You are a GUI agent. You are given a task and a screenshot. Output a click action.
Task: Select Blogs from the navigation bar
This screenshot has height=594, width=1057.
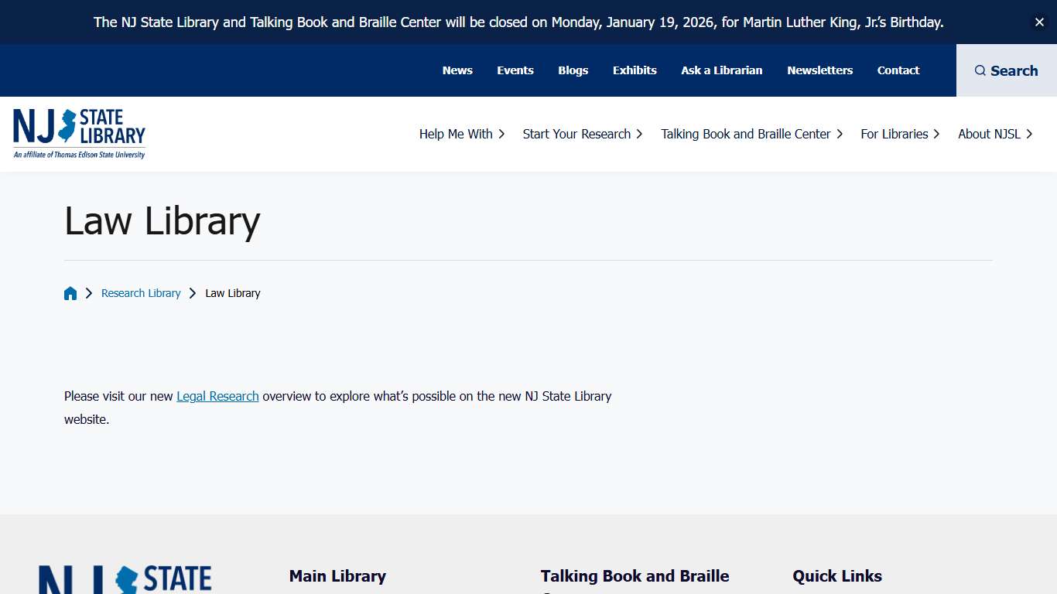pos(573,70)
